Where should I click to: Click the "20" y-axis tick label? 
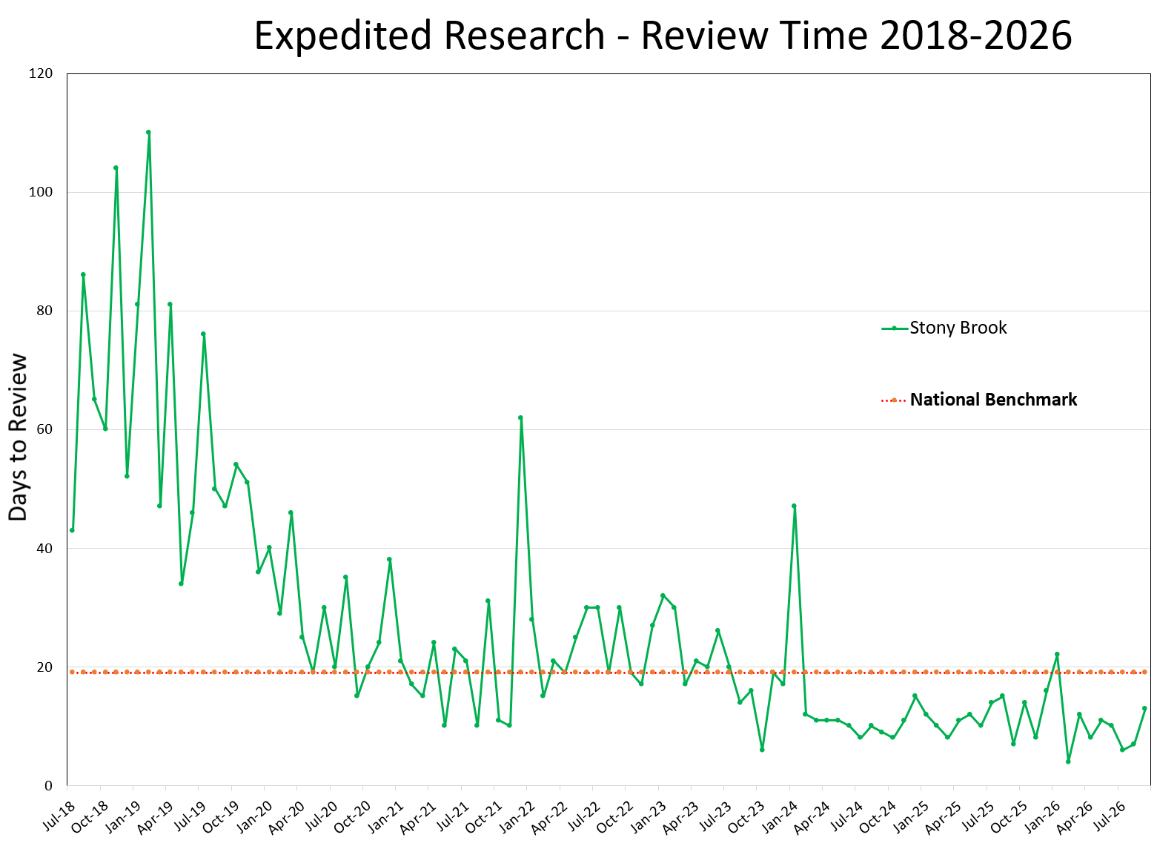45,667
